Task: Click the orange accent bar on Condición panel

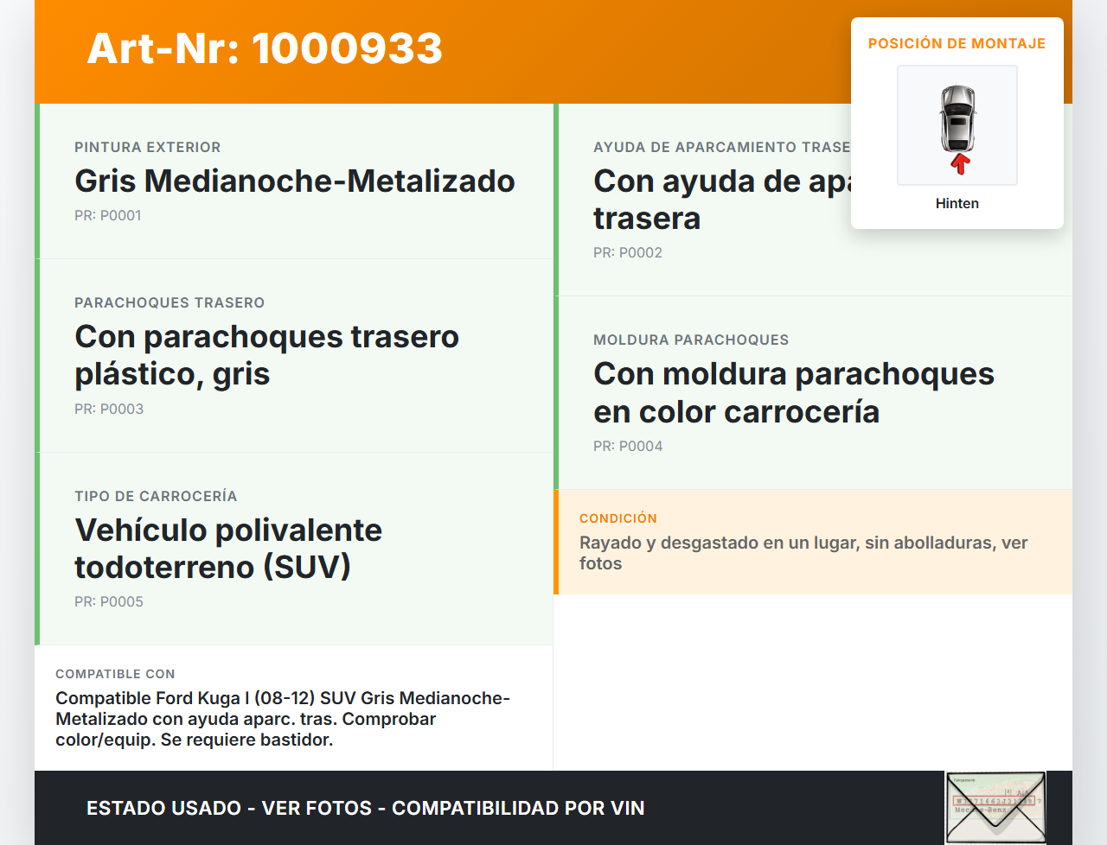Action: point(557,543)
